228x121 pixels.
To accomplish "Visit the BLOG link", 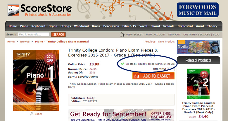I will 216,35.
